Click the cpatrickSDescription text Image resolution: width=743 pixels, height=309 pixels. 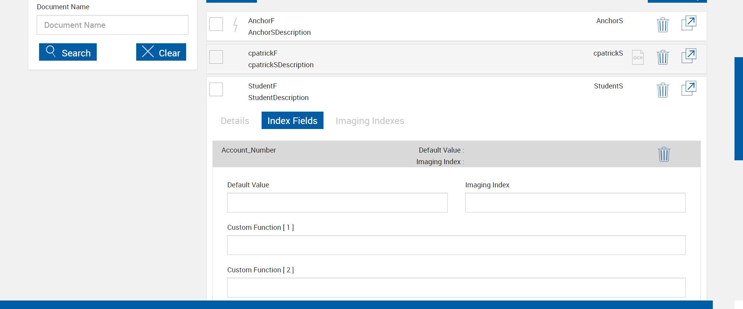click(x=281, y=65)
